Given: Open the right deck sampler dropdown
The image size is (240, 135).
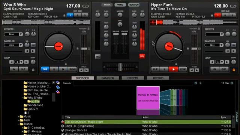Looking at the screenshot, I should tap(221, 45).
